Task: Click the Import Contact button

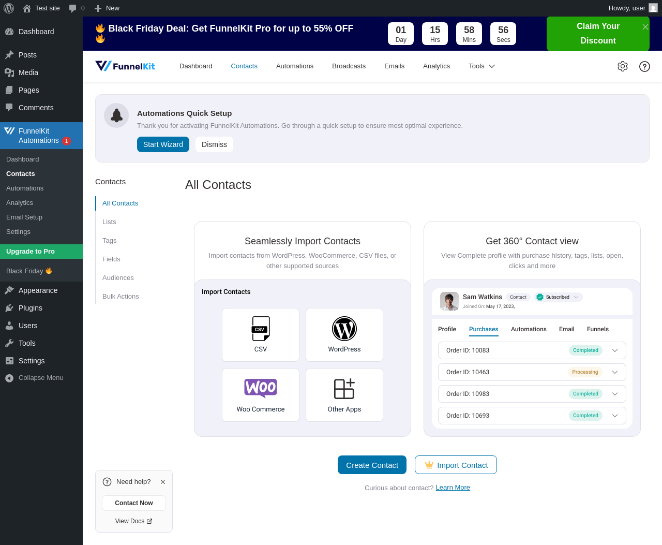Action: 456,465
